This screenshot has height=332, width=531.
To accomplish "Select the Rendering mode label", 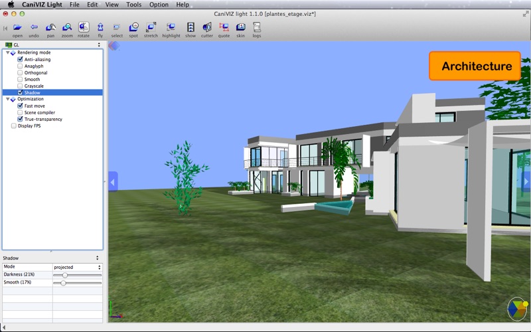I will tap(34, 52).
